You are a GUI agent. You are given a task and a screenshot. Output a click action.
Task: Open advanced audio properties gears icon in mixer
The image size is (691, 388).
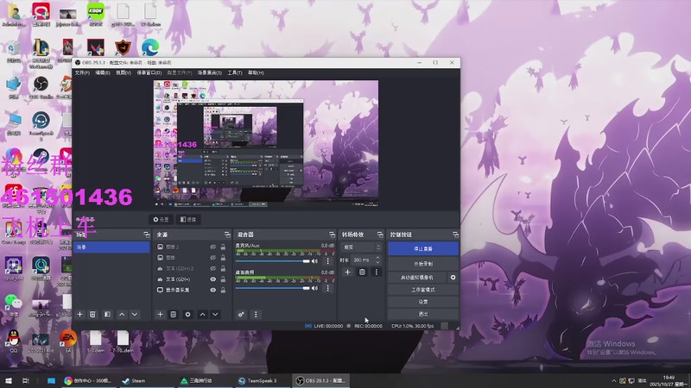(241, 314)
